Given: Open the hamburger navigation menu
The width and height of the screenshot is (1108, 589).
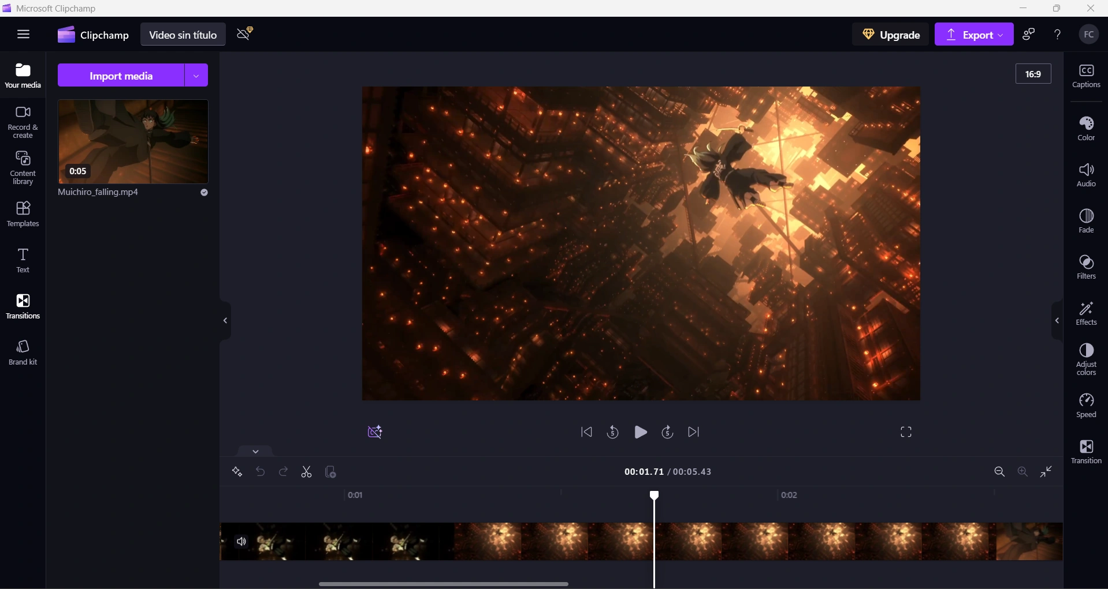Looking at the screenshot, I should (x=23, y=34).
